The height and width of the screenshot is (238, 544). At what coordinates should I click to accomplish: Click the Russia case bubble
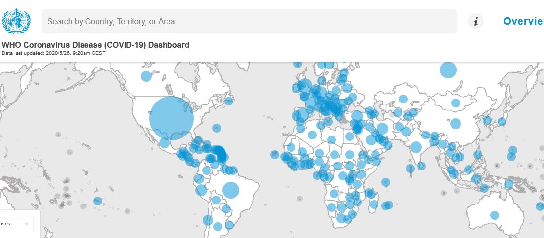tap(448, 70)
